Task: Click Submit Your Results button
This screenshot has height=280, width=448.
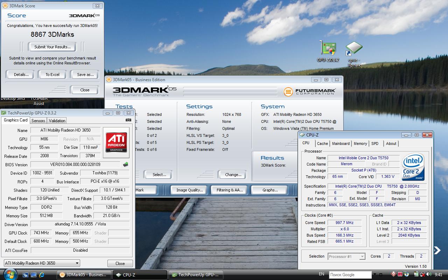Action: (52, 47)
